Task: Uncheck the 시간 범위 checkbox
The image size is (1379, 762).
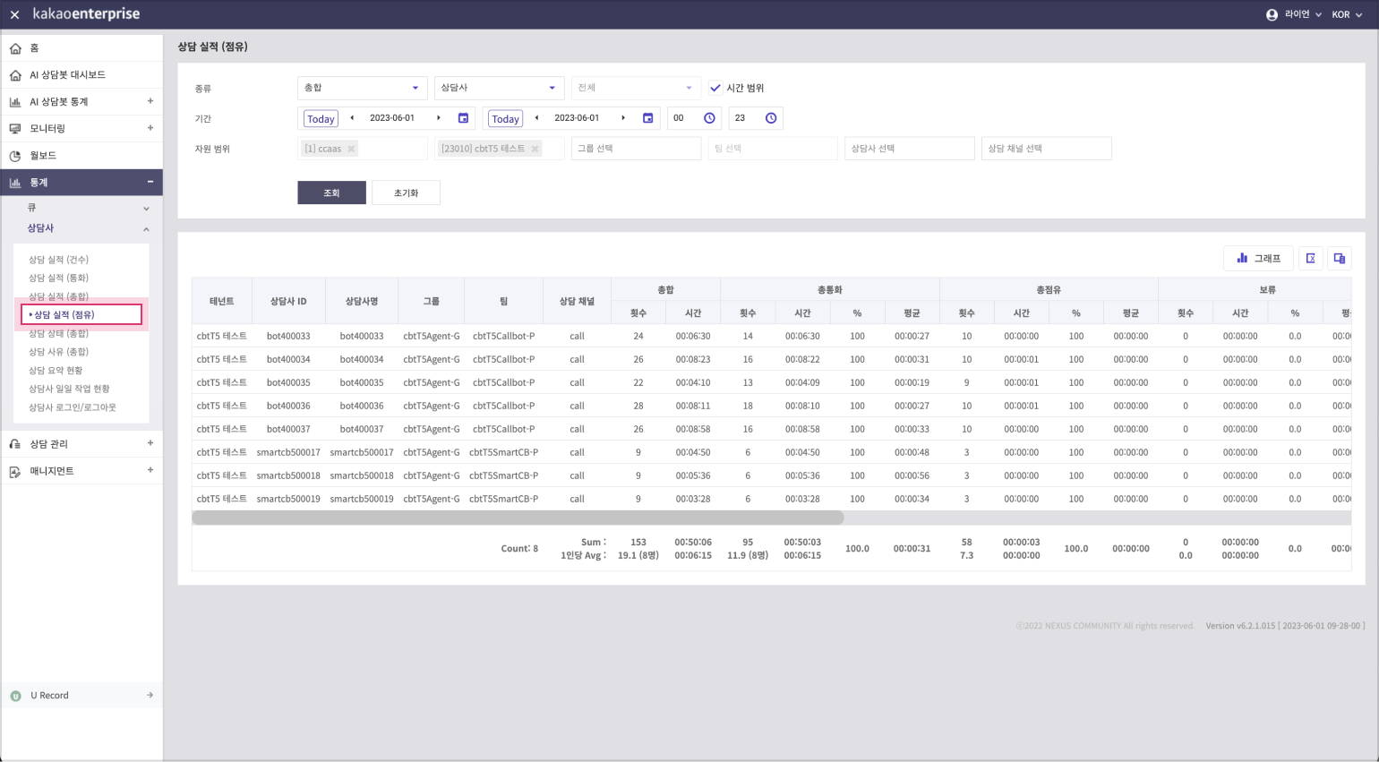Action: point(715,88)
